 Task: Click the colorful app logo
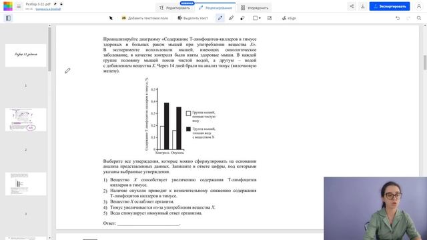click(8, 6)
